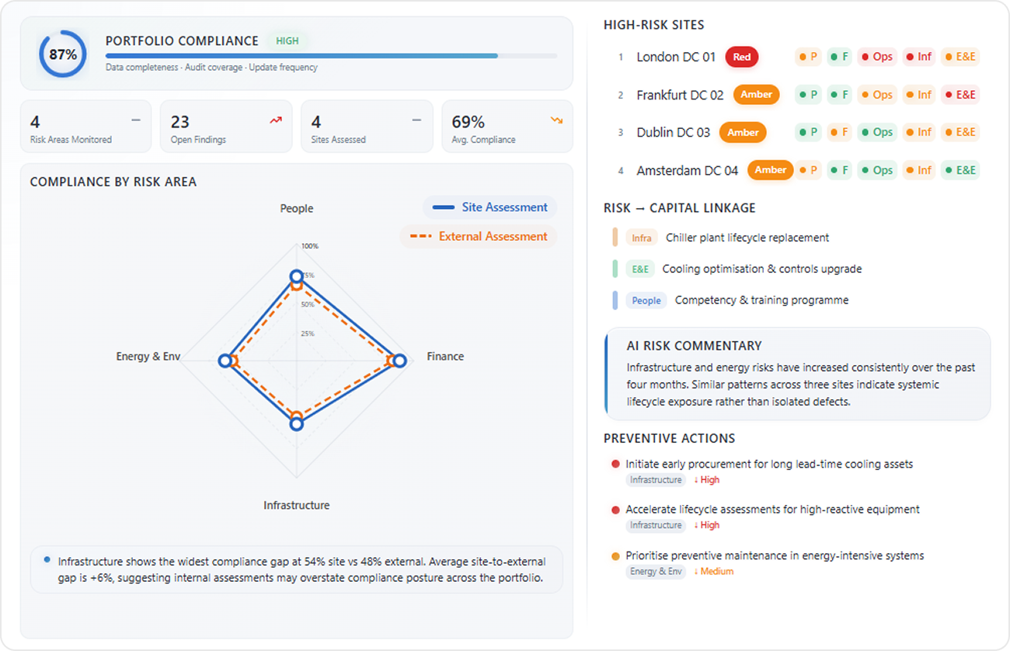Click the HIGH badge next to Portfolio Compliance
The image size is (1010, 651).
[x=287, y=41]
